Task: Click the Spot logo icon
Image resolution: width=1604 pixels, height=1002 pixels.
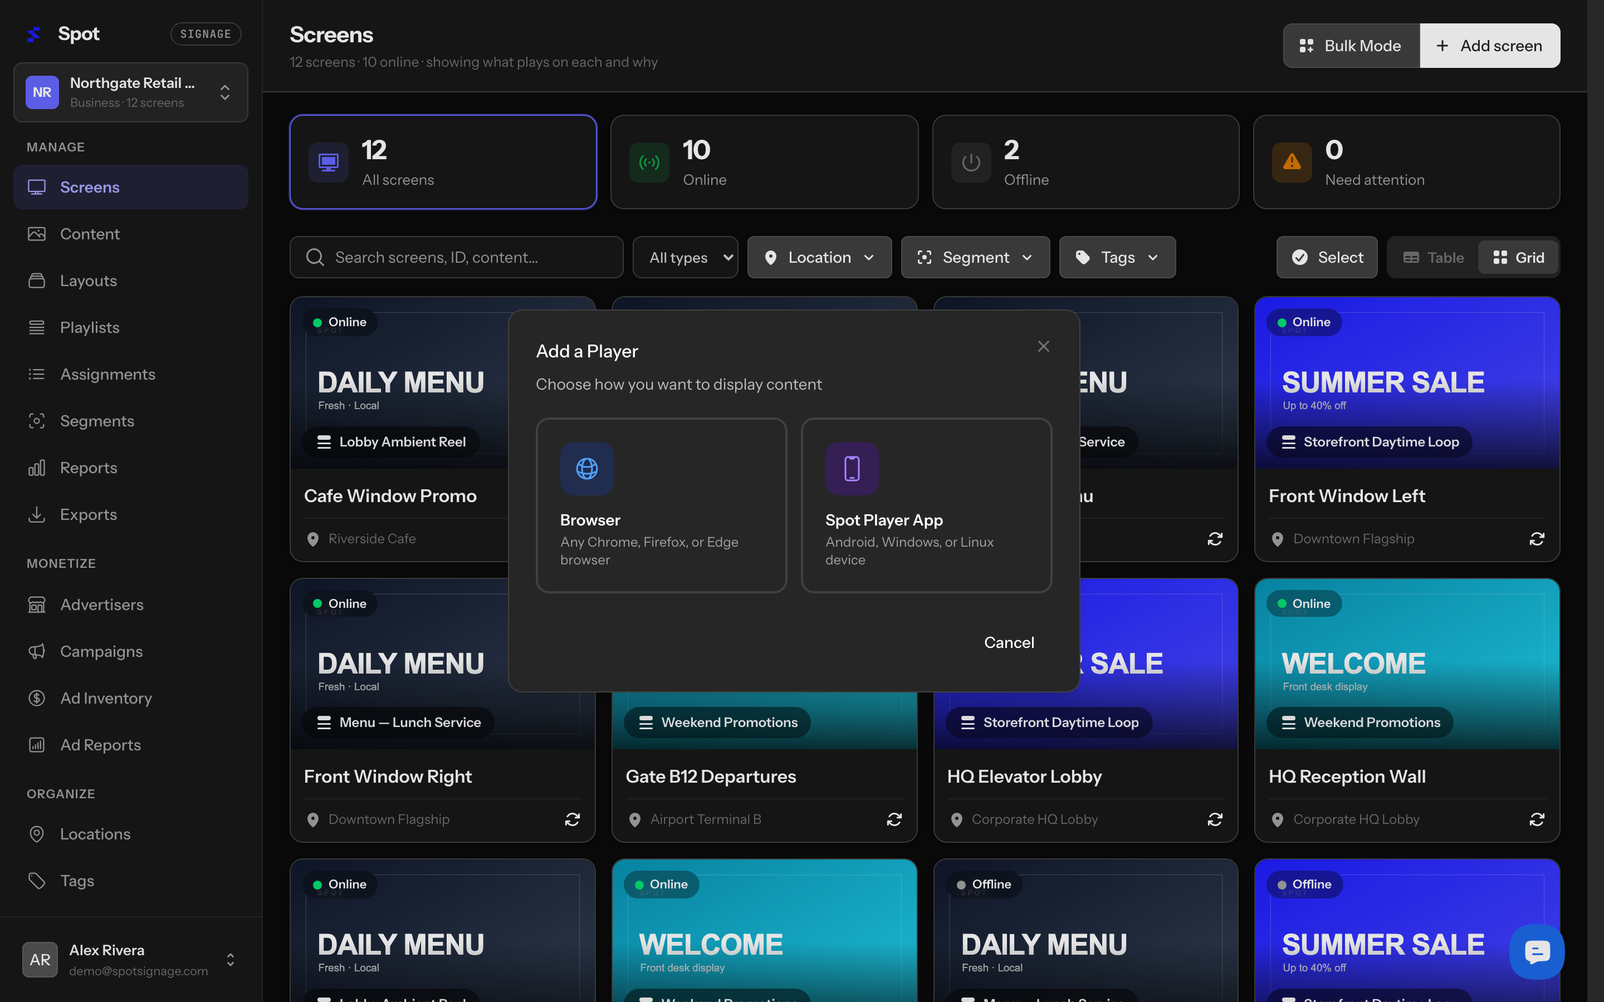Action: coord(33,34)
